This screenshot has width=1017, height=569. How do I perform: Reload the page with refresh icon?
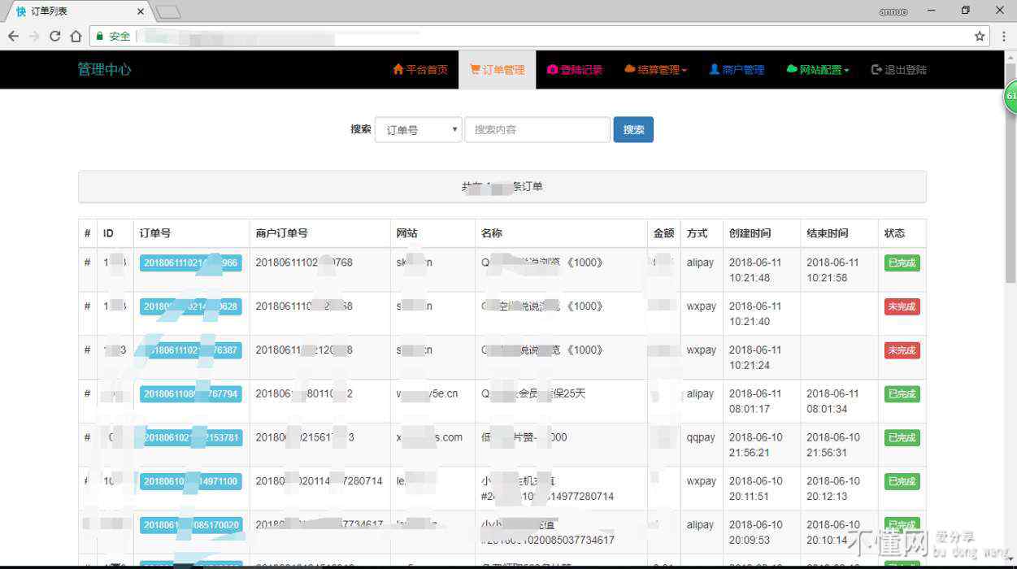(x=54, y=36)
